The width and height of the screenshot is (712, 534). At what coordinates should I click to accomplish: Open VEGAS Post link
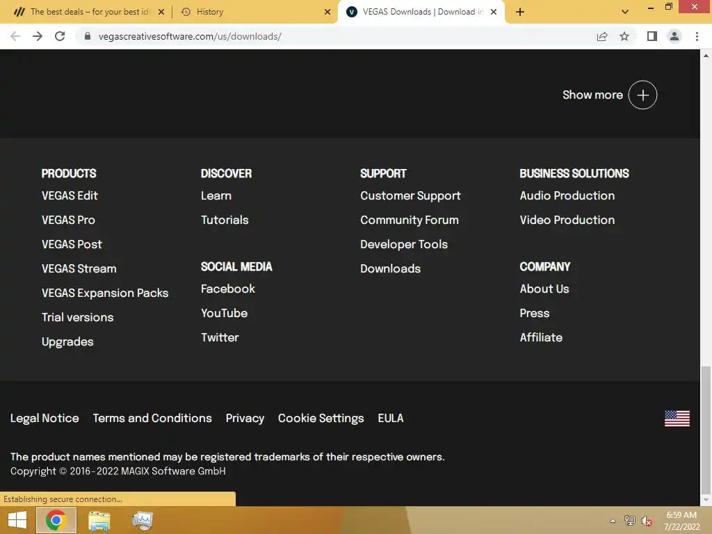point(72,244)
